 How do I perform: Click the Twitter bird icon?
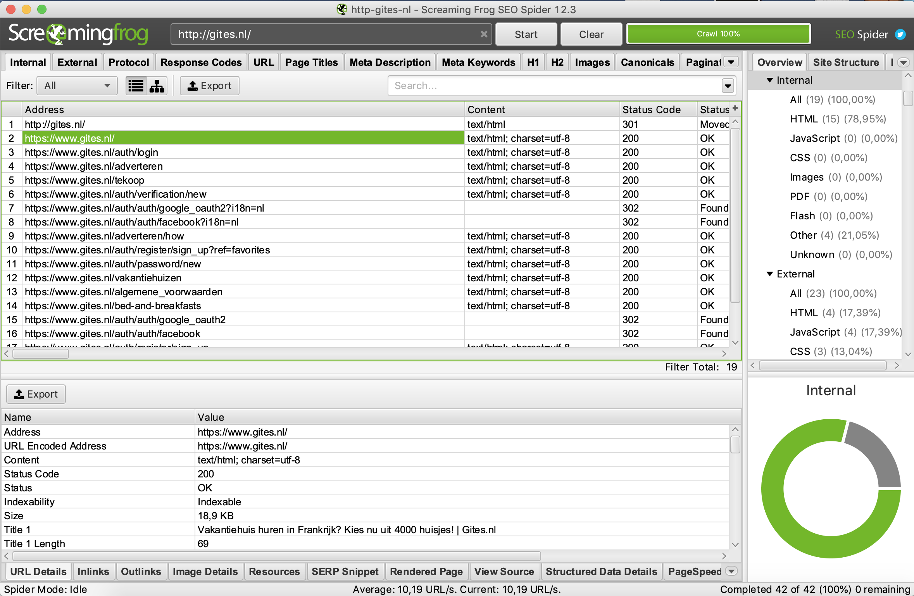[x=900, y=34]
